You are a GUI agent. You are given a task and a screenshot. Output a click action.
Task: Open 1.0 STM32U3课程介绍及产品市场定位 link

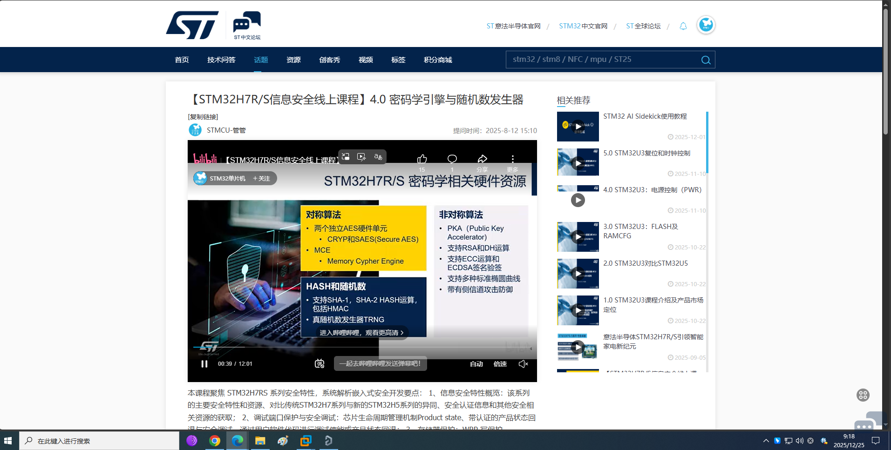click(653, 305)
